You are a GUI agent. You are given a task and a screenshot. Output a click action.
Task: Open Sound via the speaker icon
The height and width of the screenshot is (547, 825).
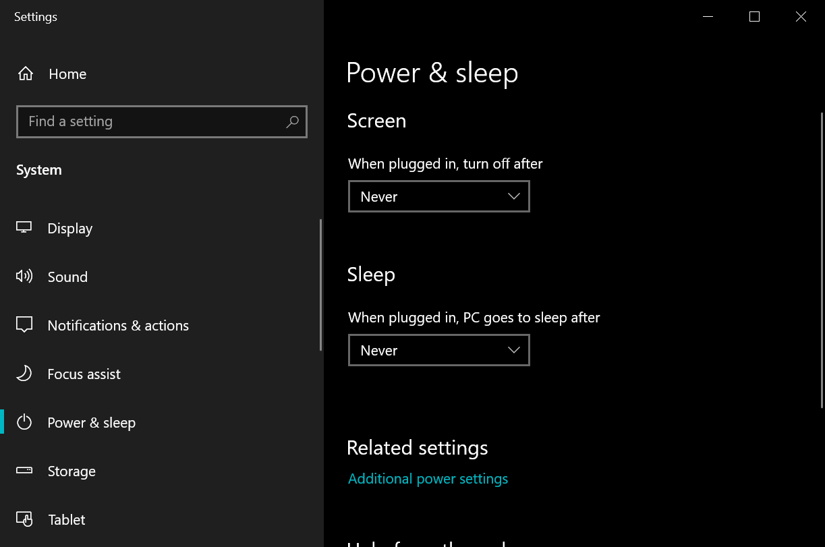(x=24, y=277)
